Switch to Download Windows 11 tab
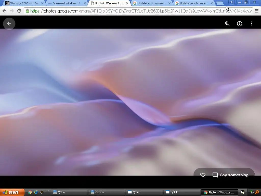Image resolution: width=261 pixels, height=196 pixels. tap(66, 3)
